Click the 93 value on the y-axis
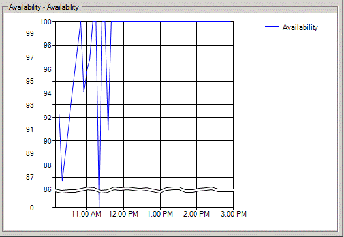This screenshot has width=344, height=237. 30,105
